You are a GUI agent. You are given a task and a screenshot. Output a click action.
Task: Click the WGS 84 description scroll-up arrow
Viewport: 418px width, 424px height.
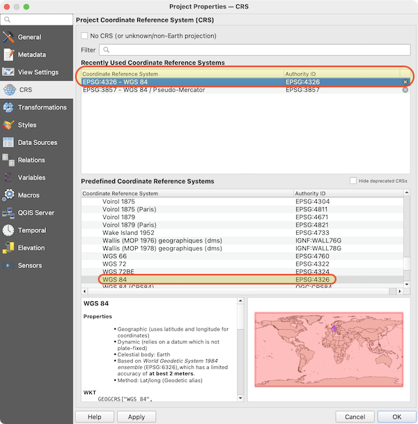pos(240,301)
